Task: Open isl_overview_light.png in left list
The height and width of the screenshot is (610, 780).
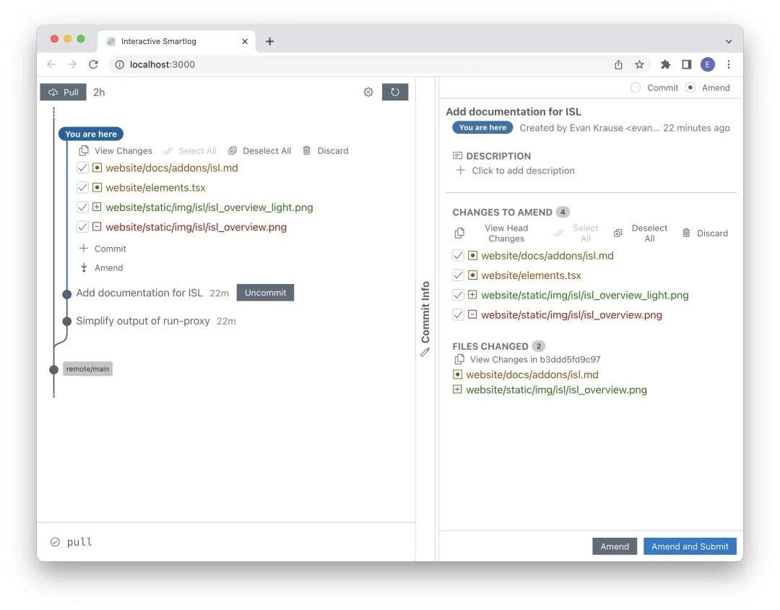Action: tap(209, 207)
